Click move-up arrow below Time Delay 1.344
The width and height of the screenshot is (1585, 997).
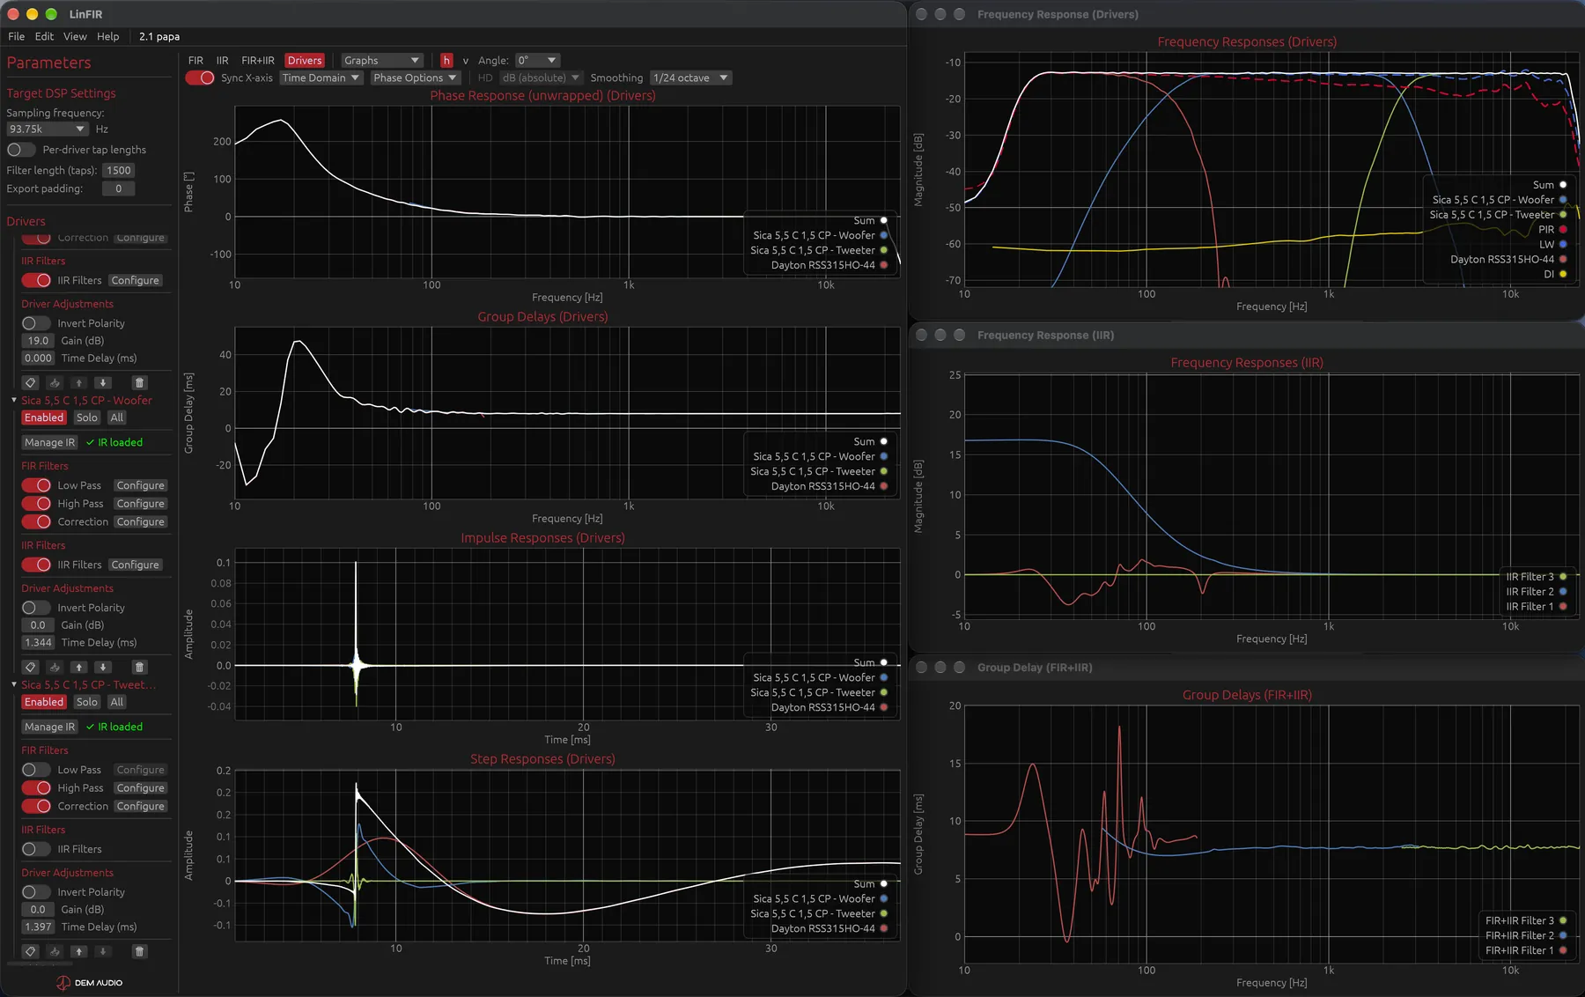click(x=79, y=667)
